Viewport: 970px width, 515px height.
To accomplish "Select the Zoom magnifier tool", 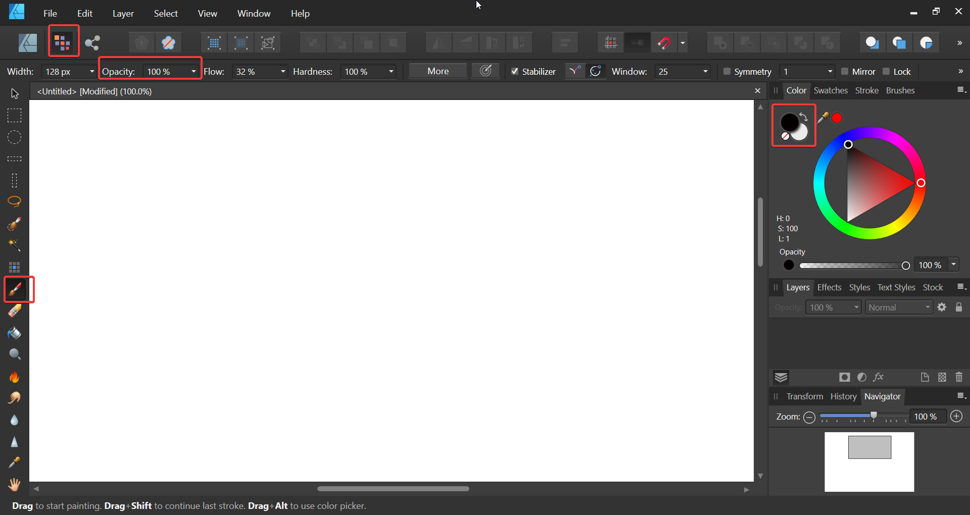I will (x=14, y=354).
